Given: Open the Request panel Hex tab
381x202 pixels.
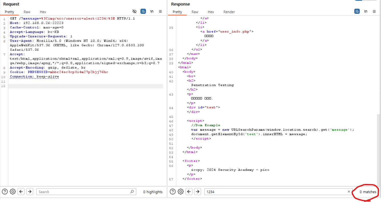Looking at the screenshot, I should tap(43, 12).
